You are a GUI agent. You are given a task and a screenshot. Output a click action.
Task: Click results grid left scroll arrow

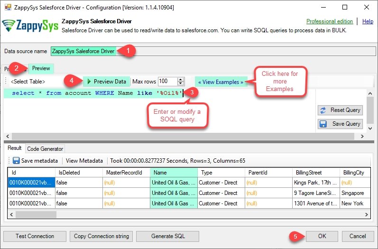[x=11, y=214]
